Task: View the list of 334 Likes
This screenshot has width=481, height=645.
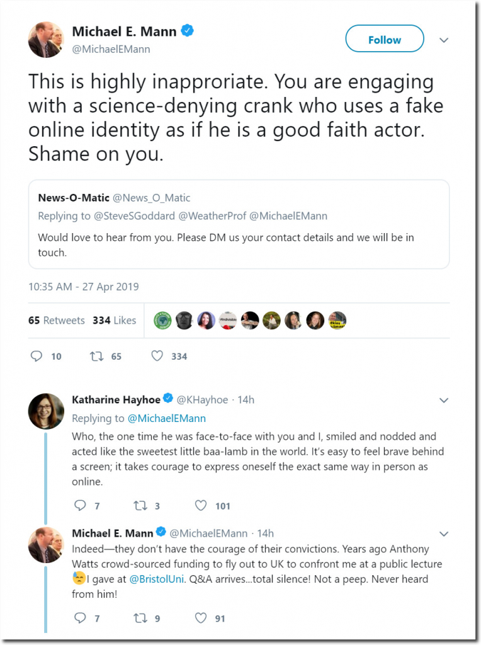Action: tap(114, 320)
